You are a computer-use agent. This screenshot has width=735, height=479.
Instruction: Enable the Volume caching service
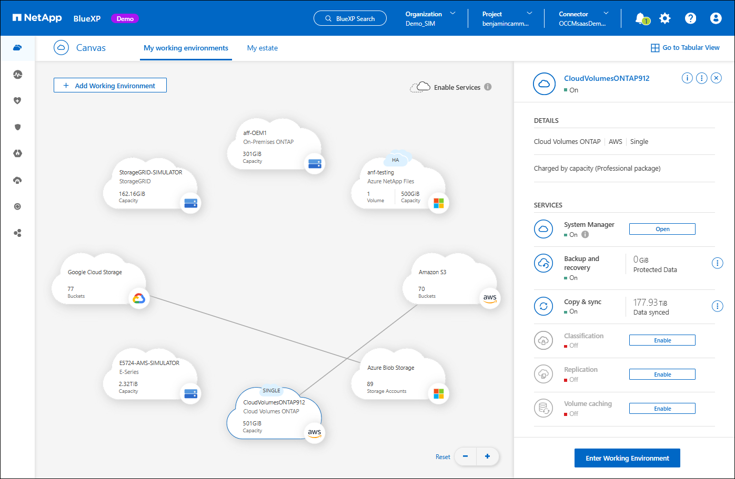pyautogui.click(x=662, y=409)
